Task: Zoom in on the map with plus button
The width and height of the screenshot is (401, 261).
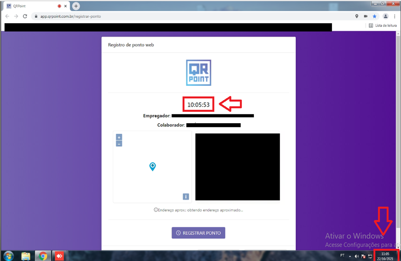Action: coord(119,137)
